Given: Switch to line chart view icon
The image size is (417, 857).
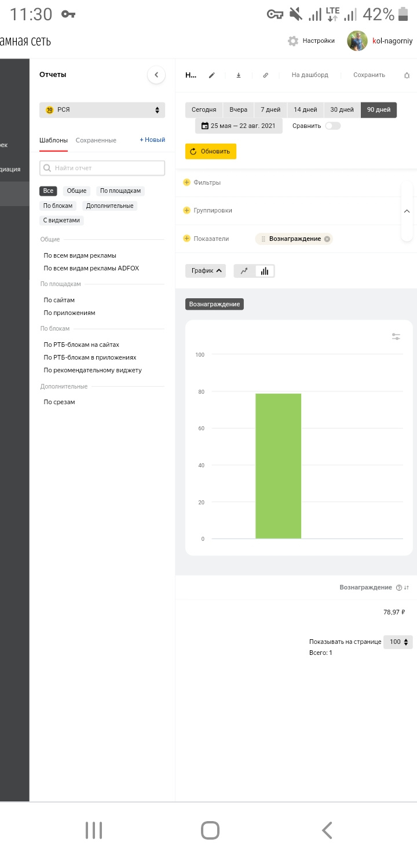Looking at the screenshot, I should (x=244, y=271).
